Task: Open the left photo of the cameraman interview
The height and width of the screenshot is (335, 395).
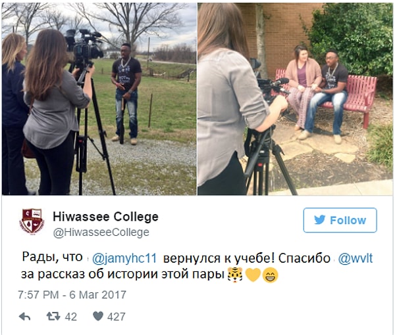Action: click(99, 99)
